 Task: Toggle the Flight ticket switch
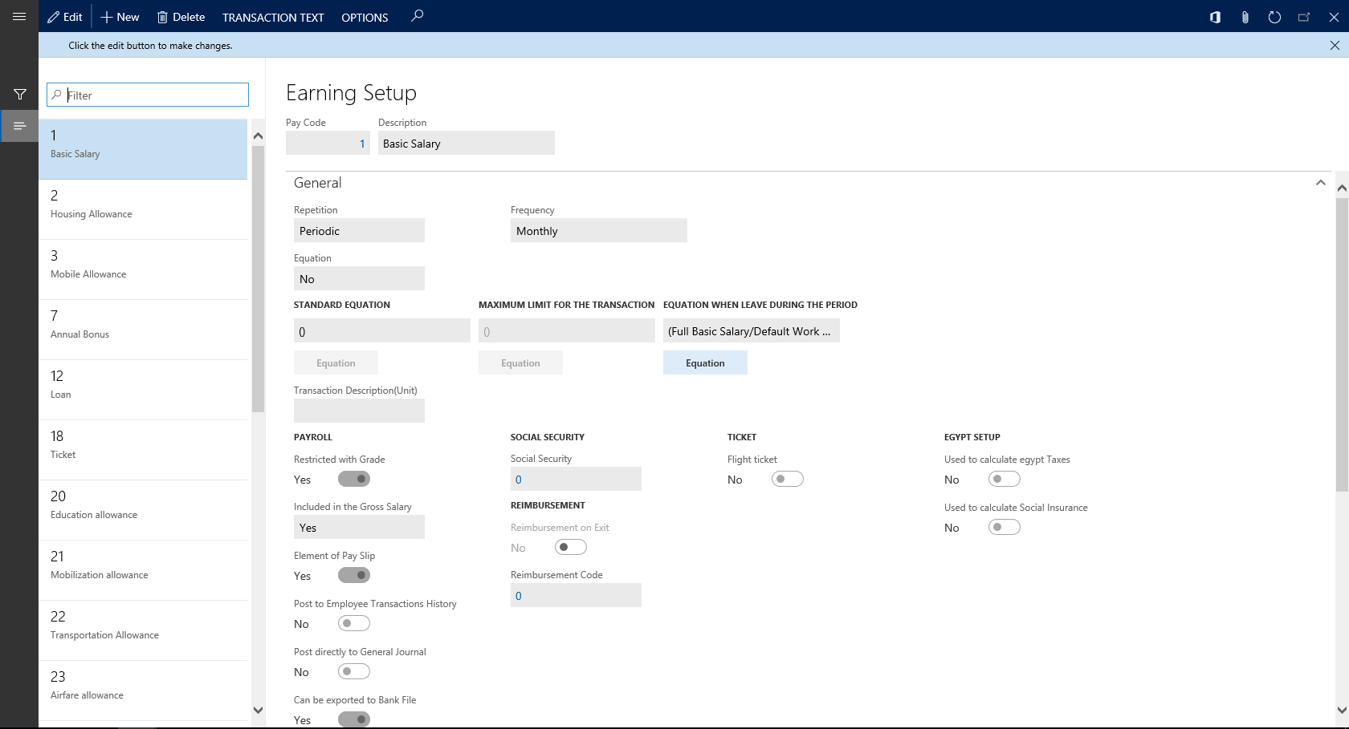point(788,479)
